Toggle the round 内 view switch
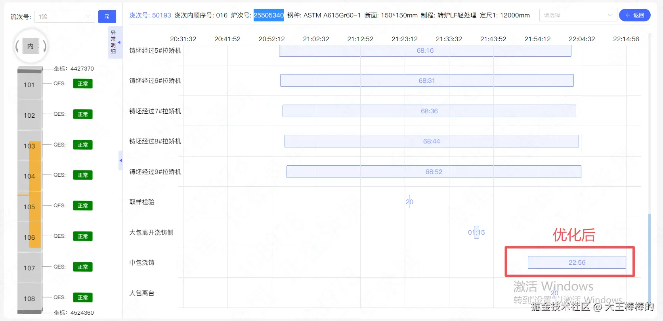The image size is (663, 321). tap(31, 46)
